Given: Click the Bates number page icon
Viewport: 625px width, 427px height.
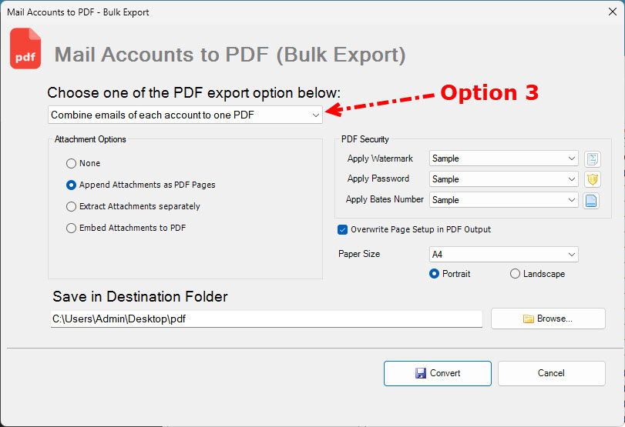Looking at the screenshot, I should click(x=592, y=200).
